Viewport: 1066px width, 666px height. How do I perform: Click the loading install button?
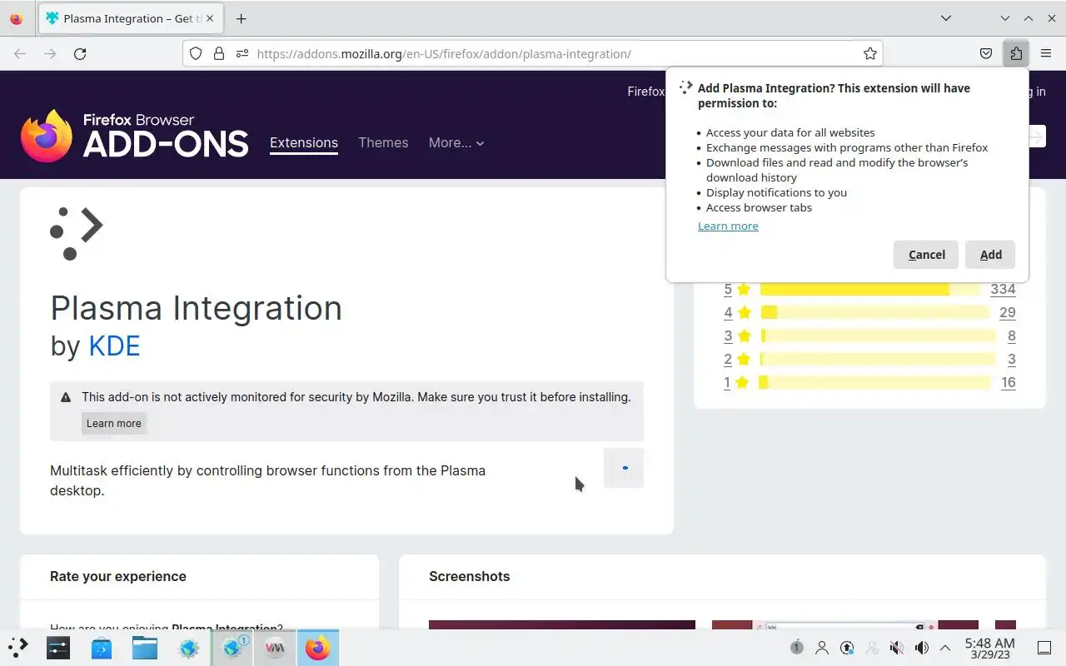tap(624, 468)
